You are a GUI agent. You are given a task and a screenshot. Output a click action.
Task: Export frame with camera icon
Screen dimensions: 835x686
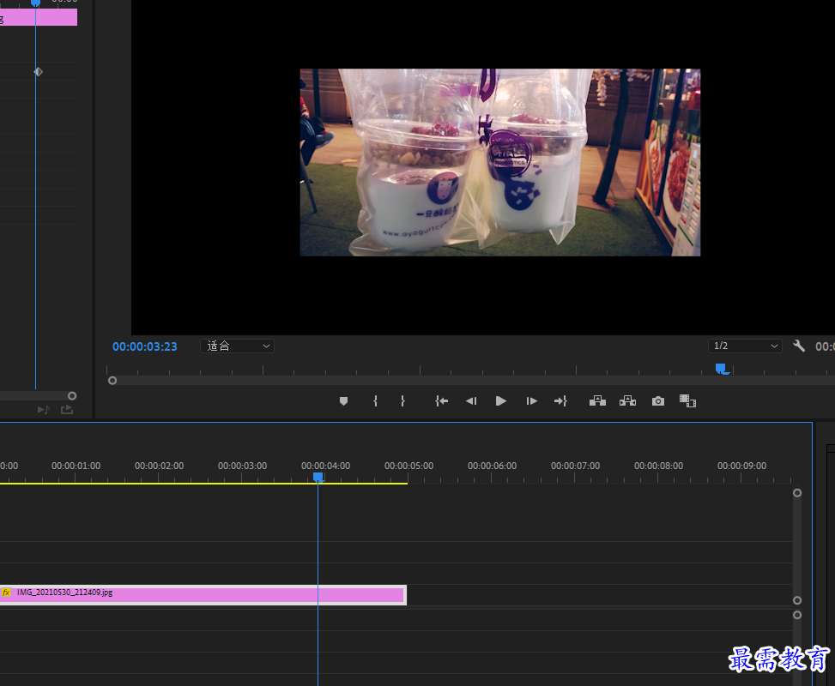(658, 401)
